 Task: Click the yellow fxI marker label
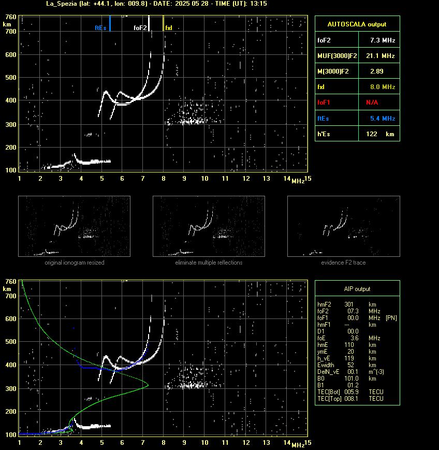[169, 28]
